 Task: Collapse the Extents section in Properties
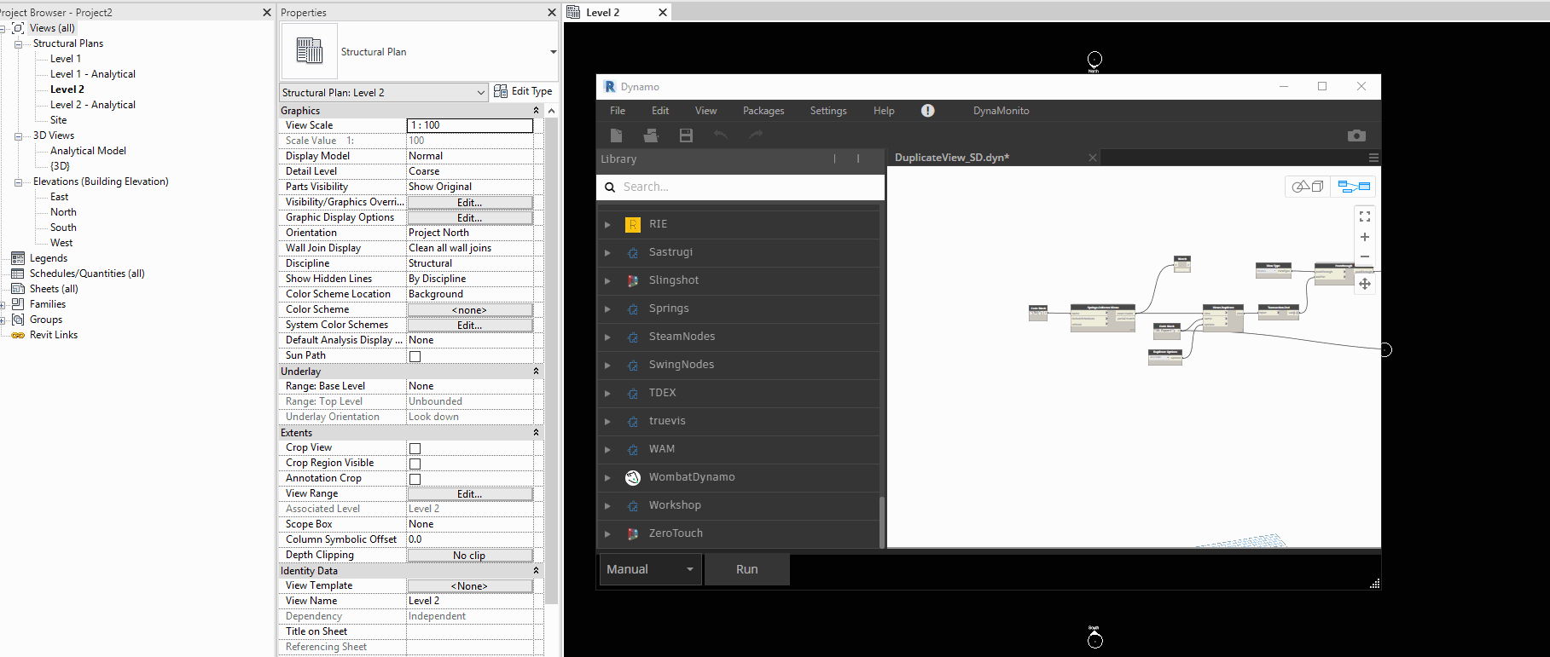(536, 433)
